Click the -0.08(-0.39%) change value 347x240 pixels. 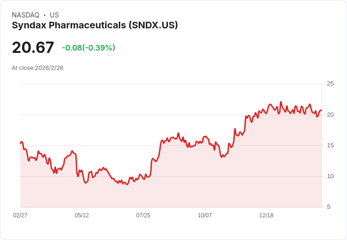click(x=89, y=48)
